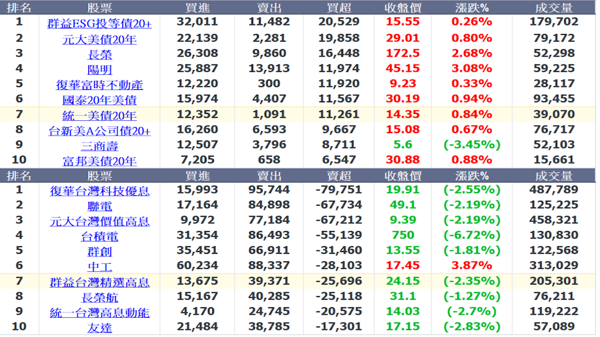Open the 群益ESG投等債20+ stock link
The width and height of the screenshot is (600, 337).
pos(99,24)
